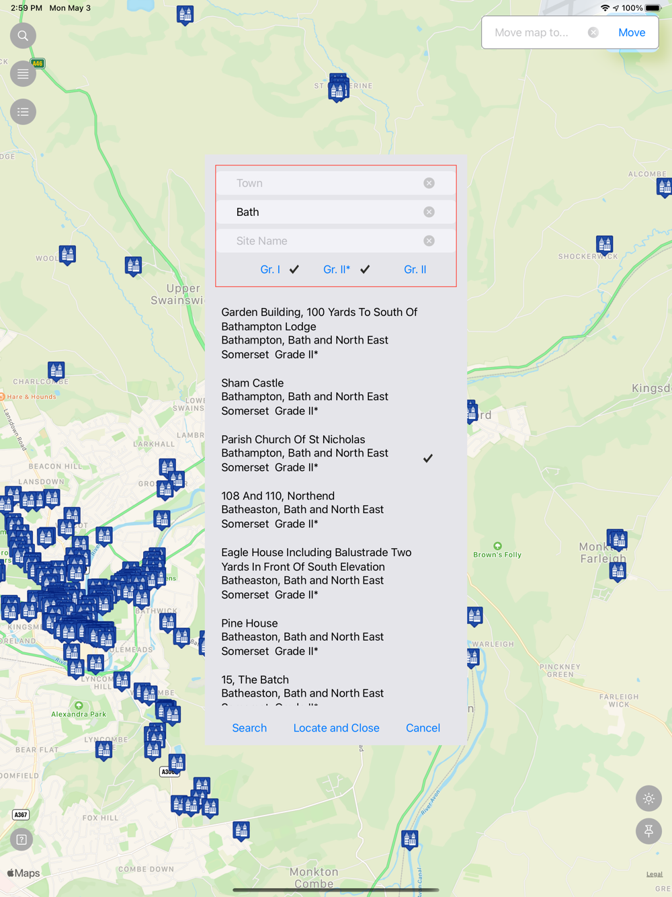This screenshot has width=672, height=897.
Task: Tap the A46 road shield
Action: [38, 63]
